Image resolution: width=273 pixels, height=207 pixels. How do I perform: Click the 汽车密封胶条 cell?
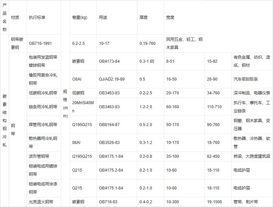[x=246, y=79]
